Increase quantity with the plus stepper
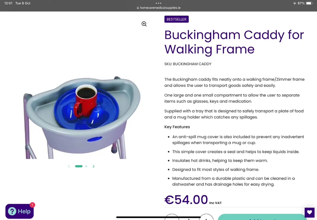The height and width of the screenshot is (220, 317). (206, 217)
